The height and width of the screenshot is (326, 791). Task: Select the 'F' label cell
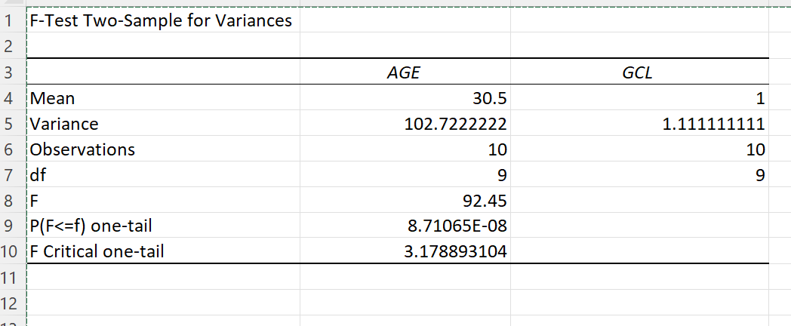click(163, 200)
